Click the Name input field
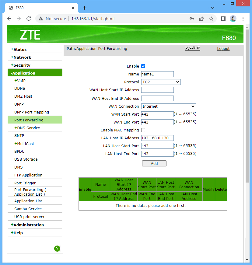 coord(157,74)
